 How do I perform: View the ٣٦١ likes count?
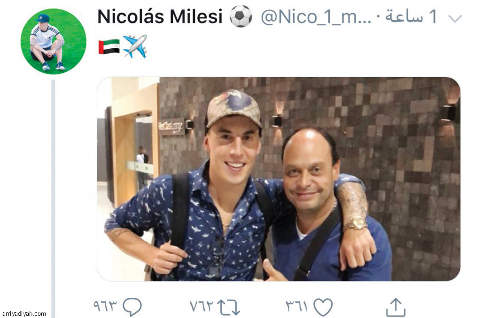296,306
